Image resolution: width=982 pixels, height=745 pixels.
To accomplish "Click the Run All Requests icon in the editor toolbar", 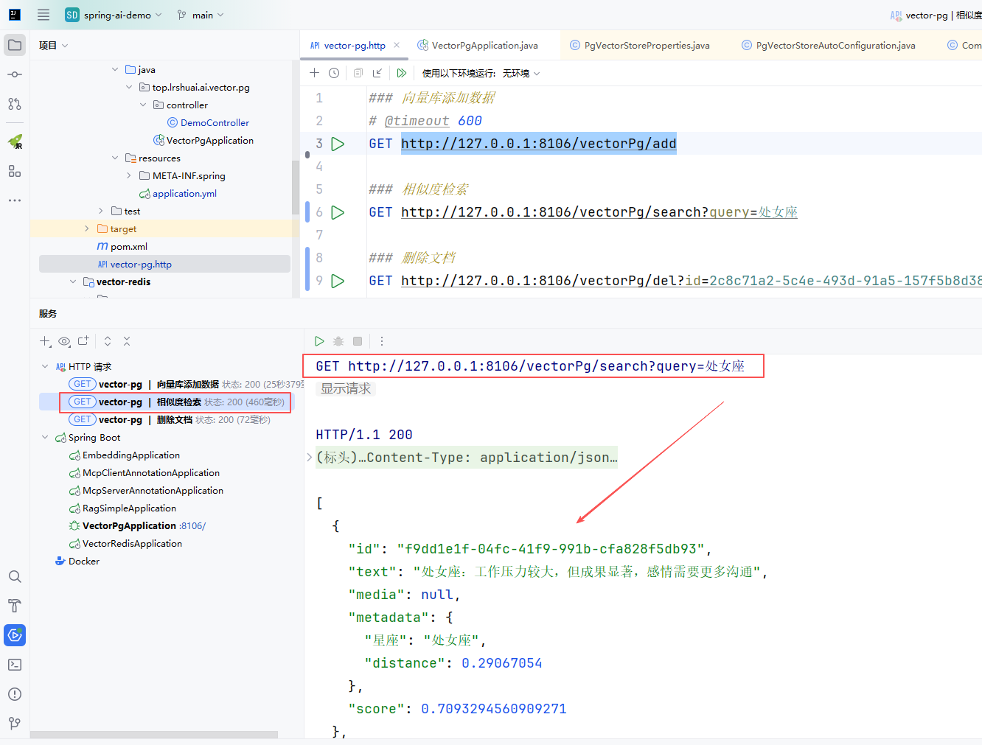I will click(x=401, y=73).
